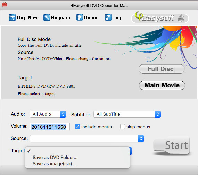Click the Apple logo in banner
The height and width of the screenshot is (175, 198).
181,18
